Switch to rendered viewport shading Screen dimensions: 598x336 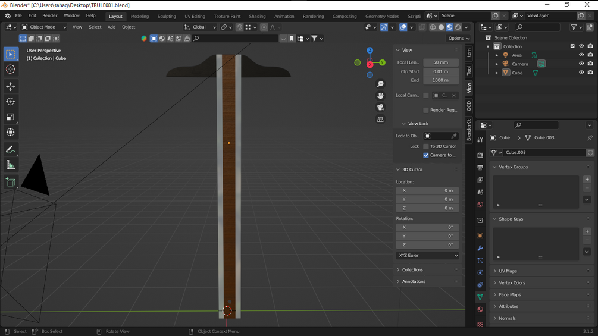click(x=458, y=27)
